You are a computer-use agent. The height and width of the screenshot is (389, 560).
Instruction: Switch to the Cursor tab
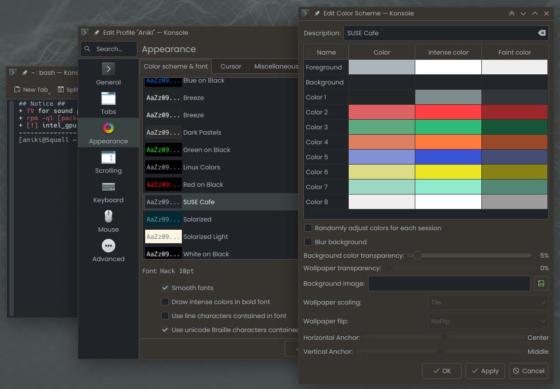[231, 67]
